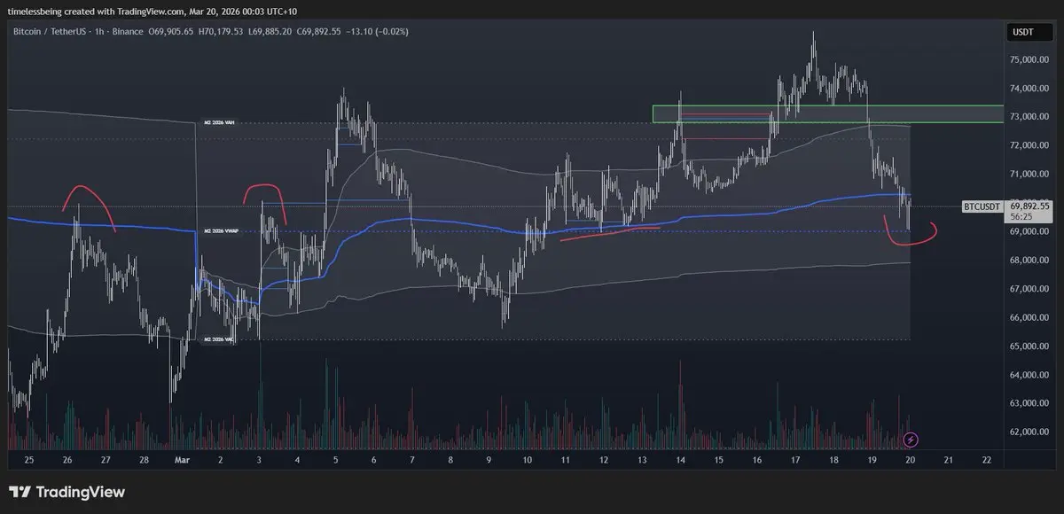Click the 65,000.00 price axis label
The width and height of the screenshot is (1064, 514).
coord(1029,347)
